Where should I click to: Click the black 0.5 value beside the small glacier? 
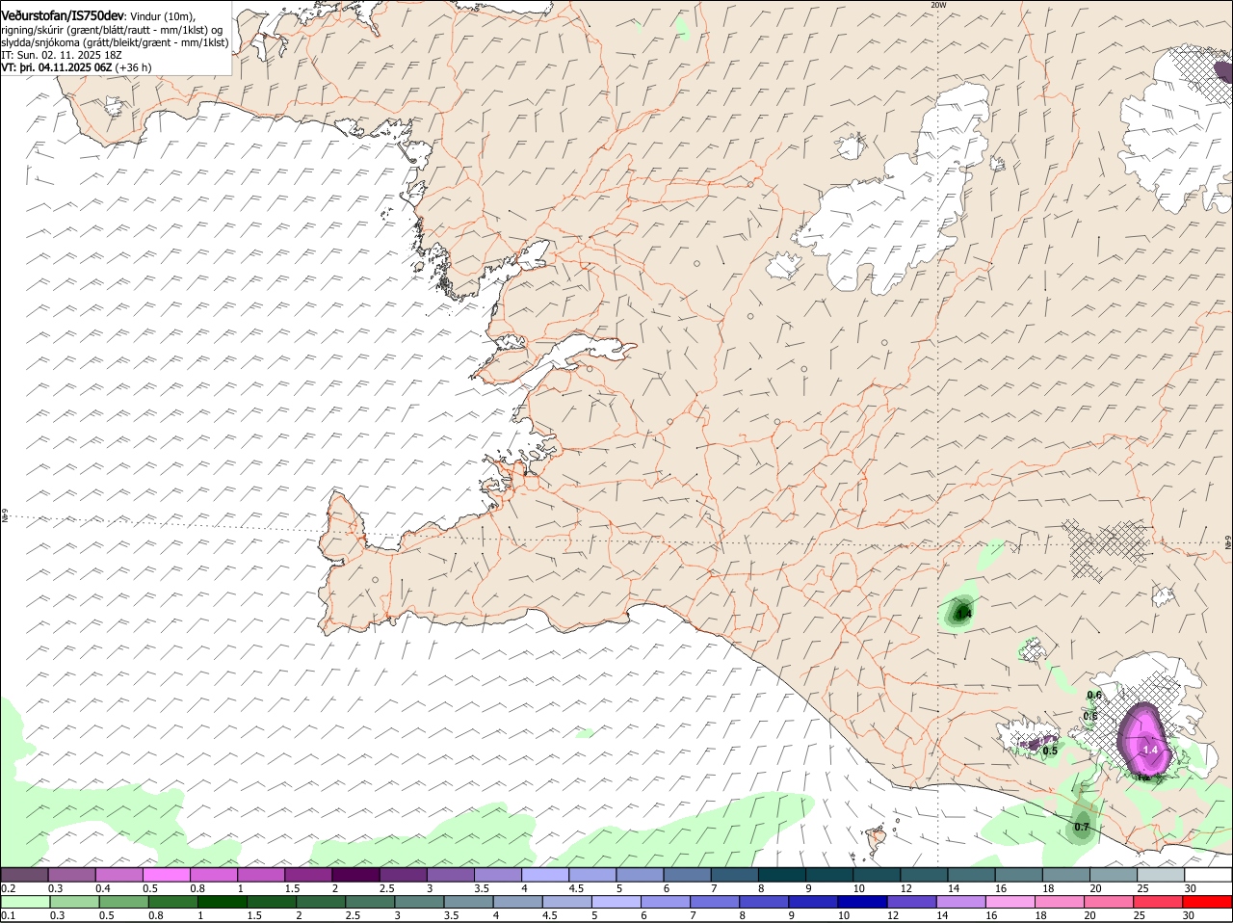[1050, 751]
